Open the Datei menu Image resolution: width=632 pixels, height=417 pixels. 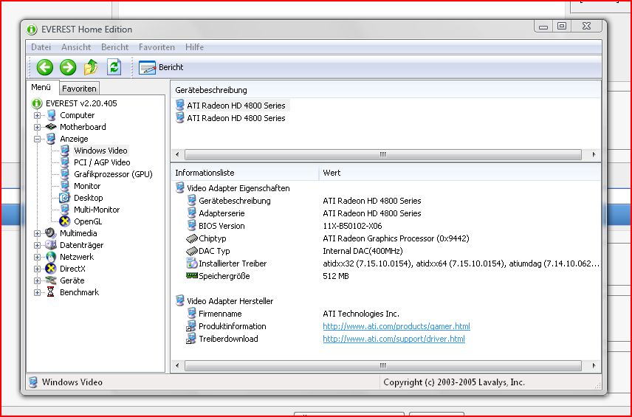point(41,47)
